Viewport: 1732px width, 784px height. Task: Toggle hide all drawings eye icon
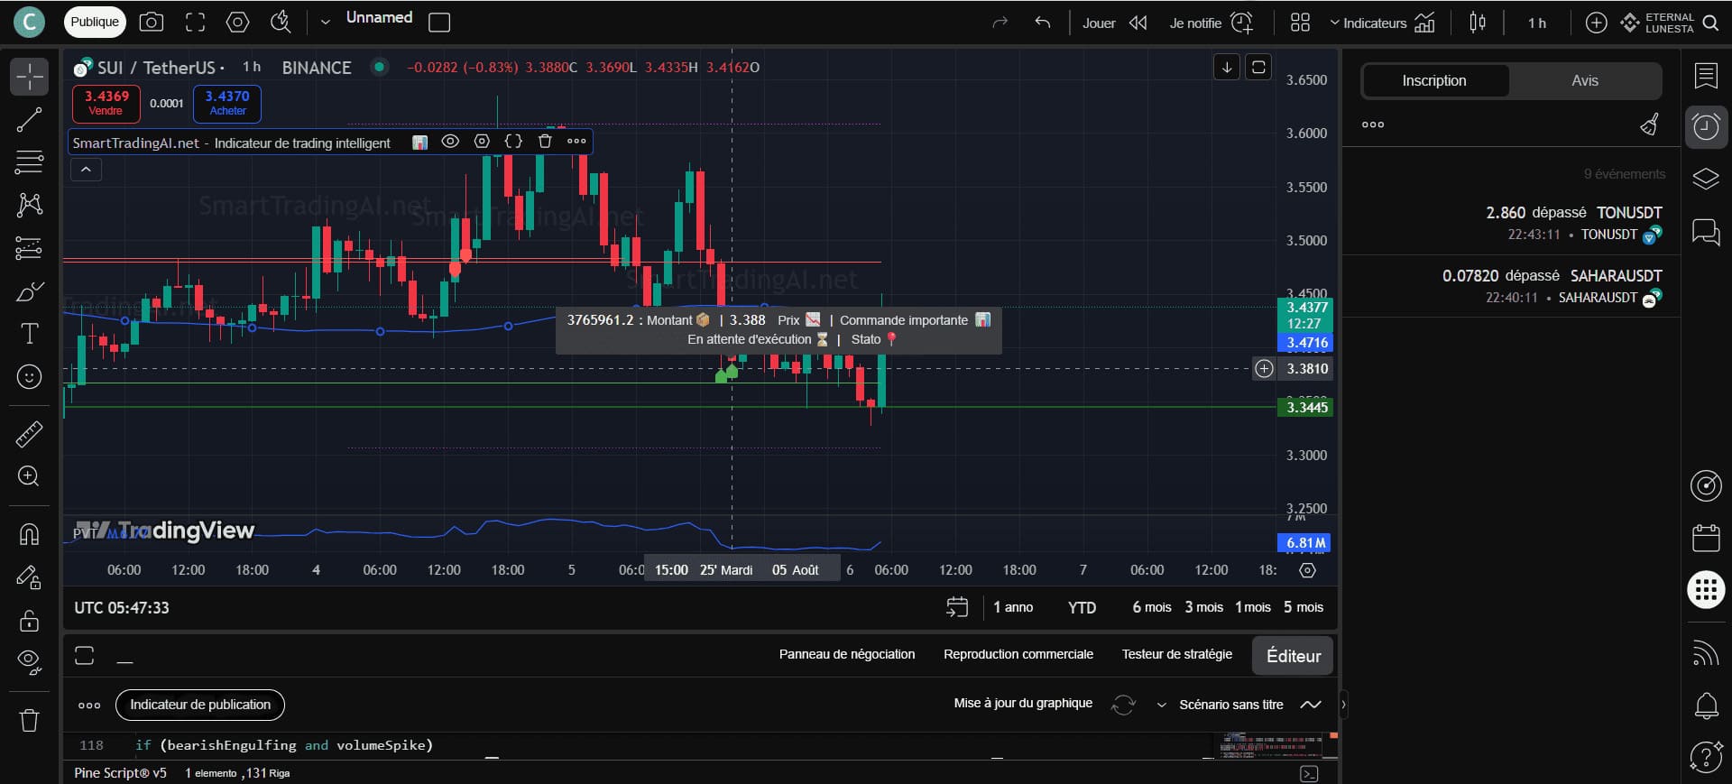(x=29, y=663)
